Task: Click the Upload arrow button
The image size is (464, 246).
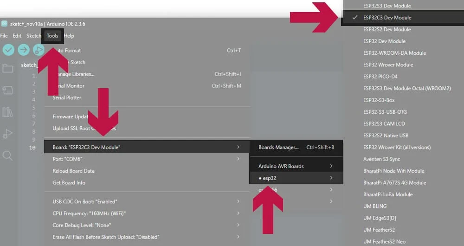Action: coord(24,50)
